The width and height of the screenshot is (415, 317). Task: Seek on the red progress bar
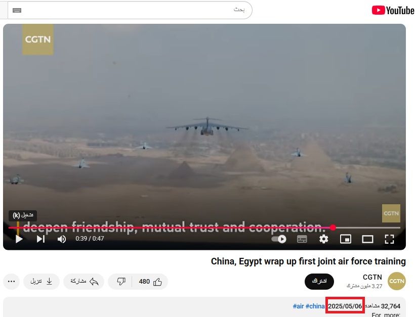(204, 228)
